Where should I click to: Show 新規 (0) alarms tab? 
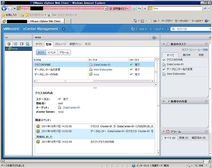pos(184,138)
